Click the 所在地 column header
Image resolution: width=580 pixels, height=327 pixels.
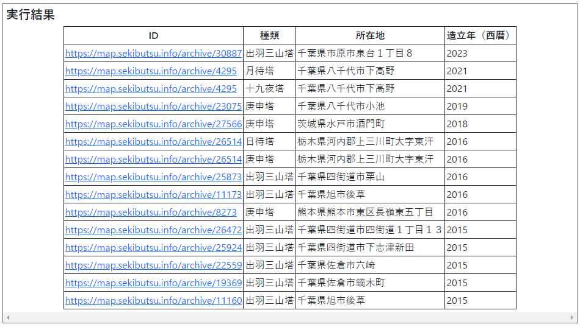[x=370, y=36]
